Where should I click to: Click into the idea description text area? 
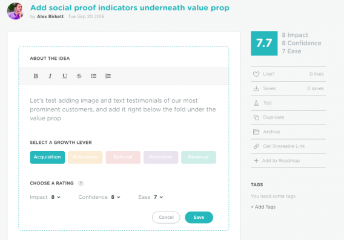124,109
